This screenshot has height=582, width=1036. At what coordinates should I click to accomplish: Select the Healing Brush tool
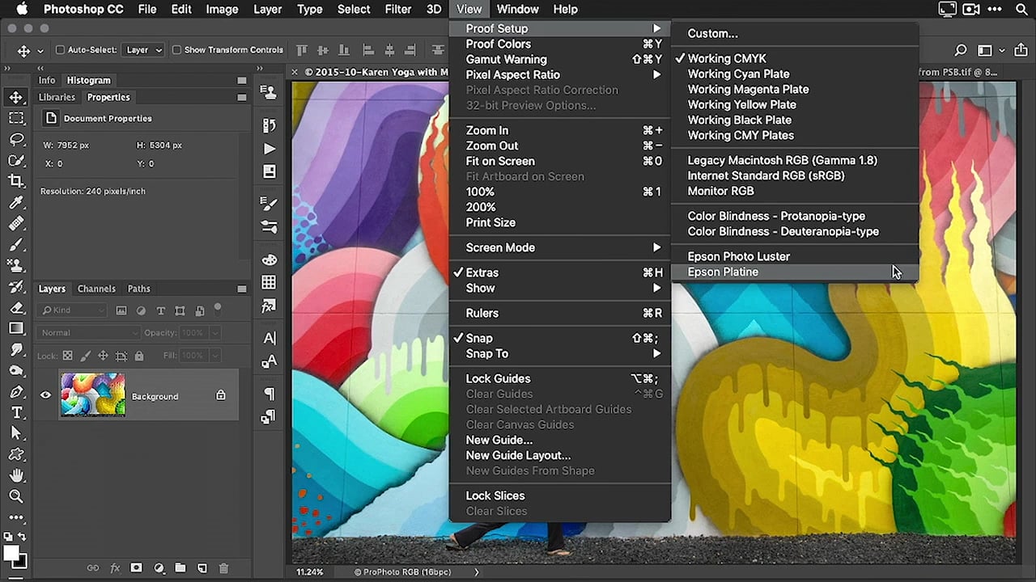[16, 223]
